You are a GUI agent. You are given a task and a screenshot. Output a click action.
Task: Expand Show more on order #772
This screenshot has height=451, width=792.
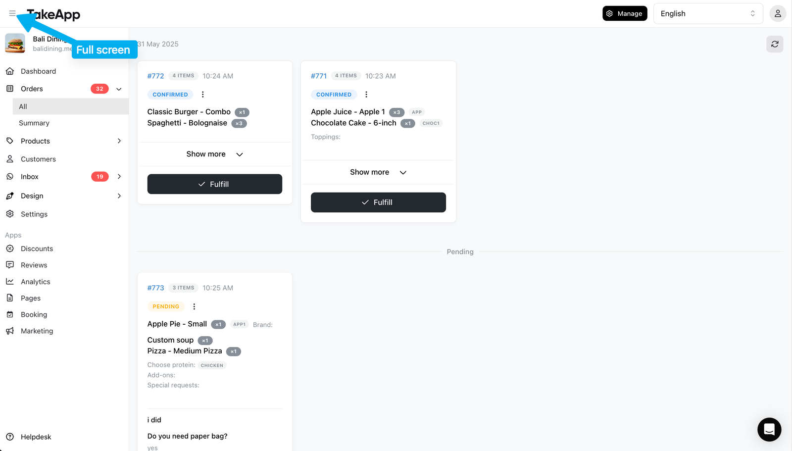click(x=215, y=154)
